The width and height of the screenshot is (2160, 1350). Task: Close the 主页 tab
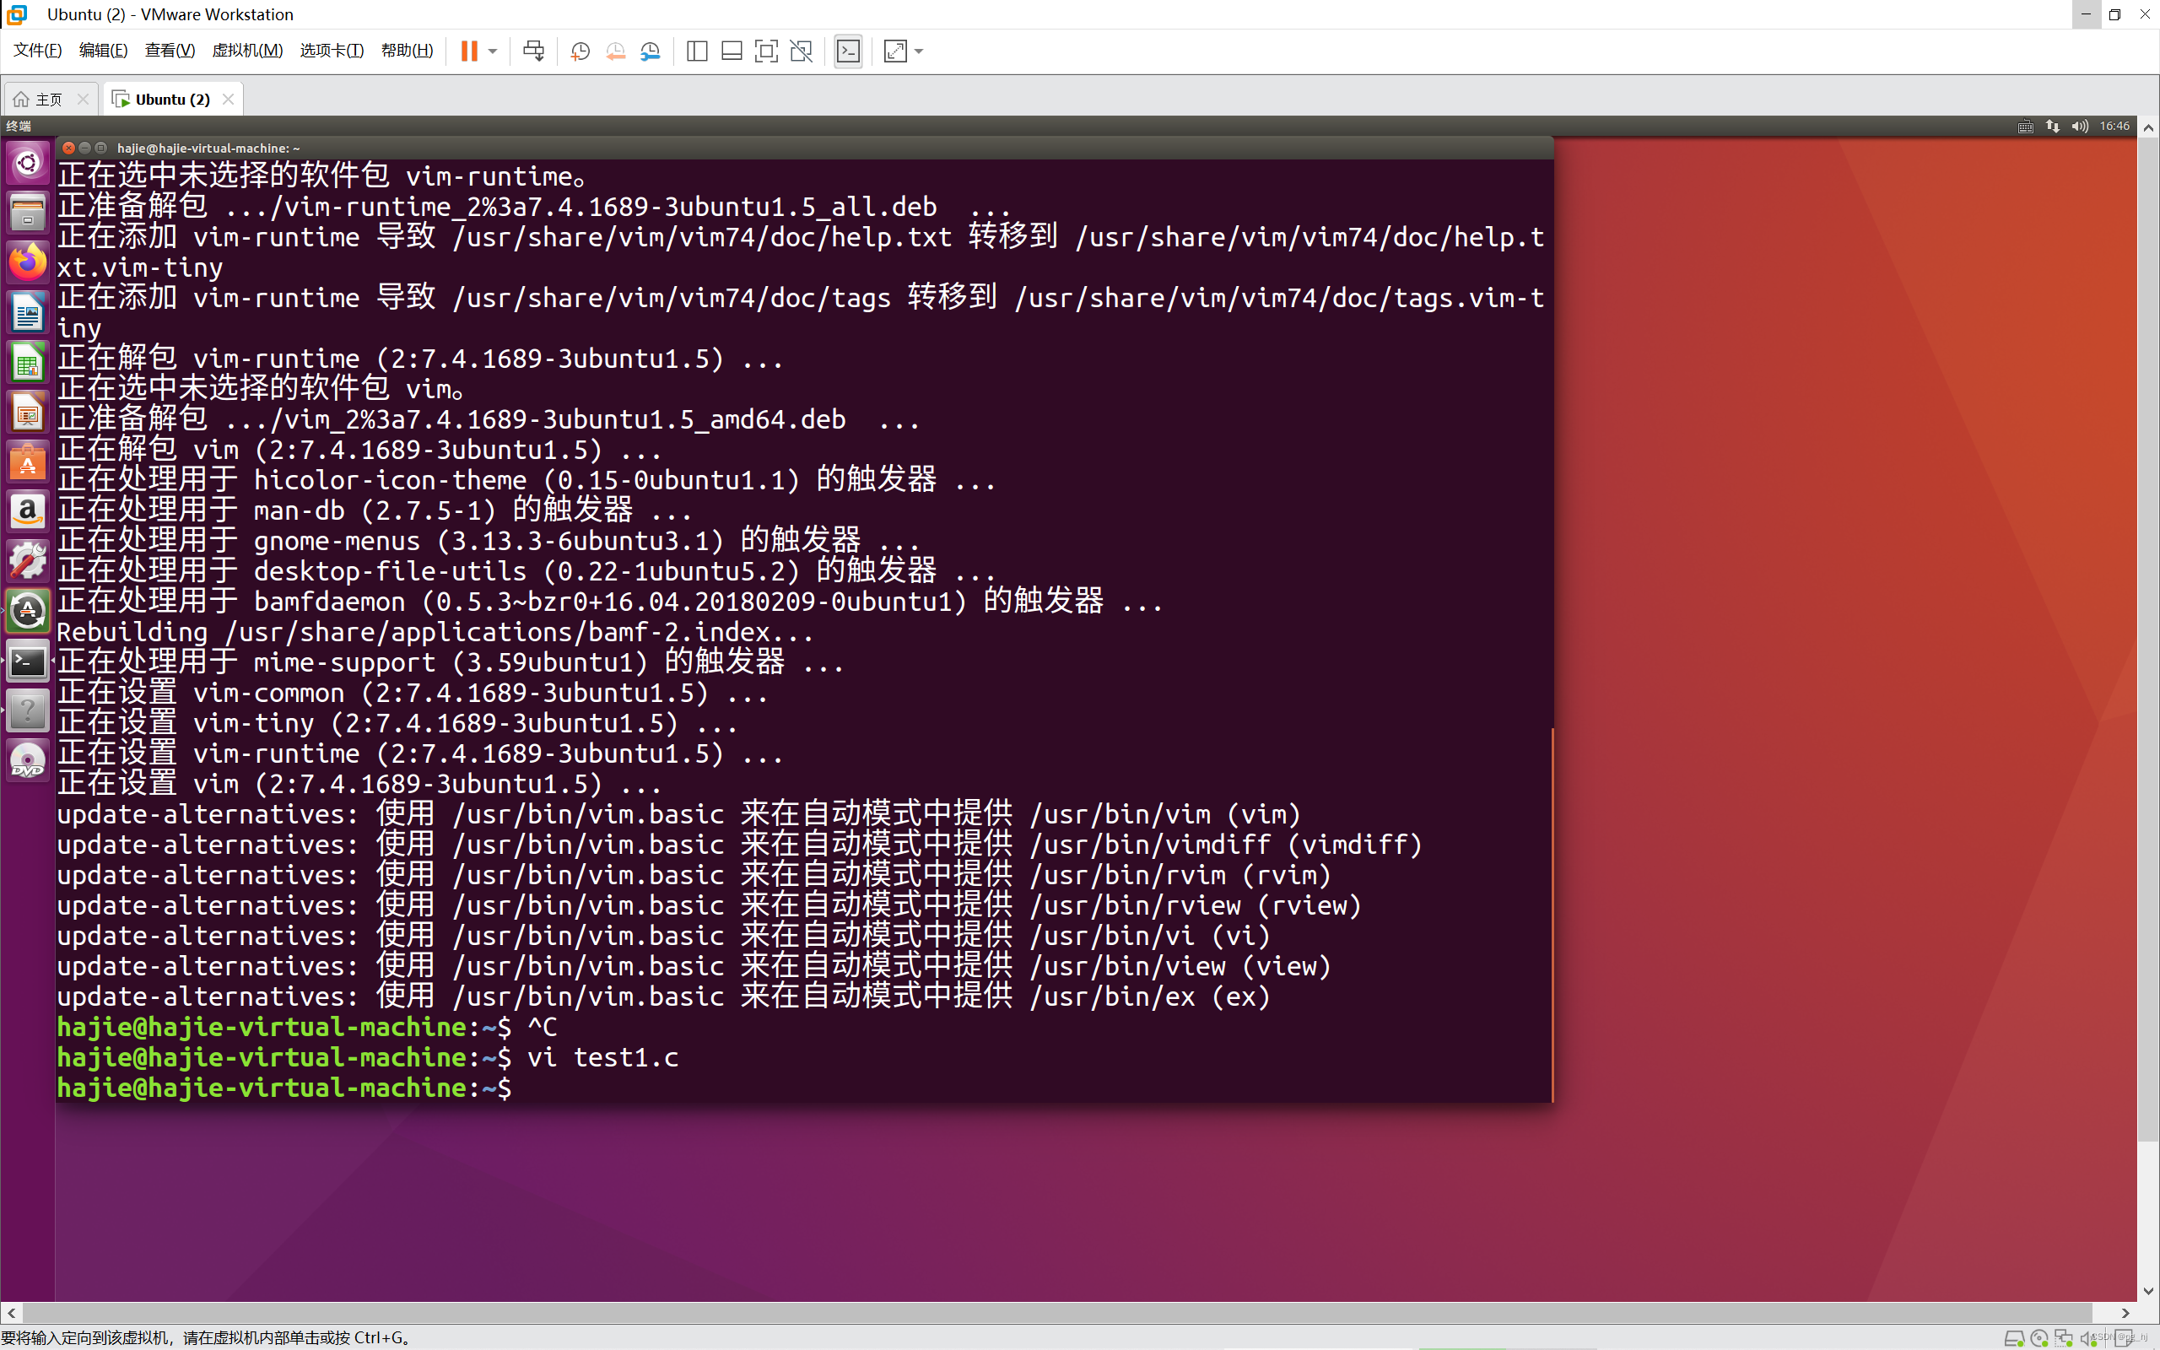[83, 99]
